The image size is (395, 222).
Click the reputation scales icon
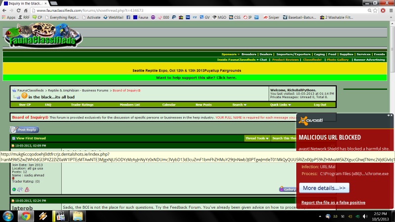coord(20,189)
